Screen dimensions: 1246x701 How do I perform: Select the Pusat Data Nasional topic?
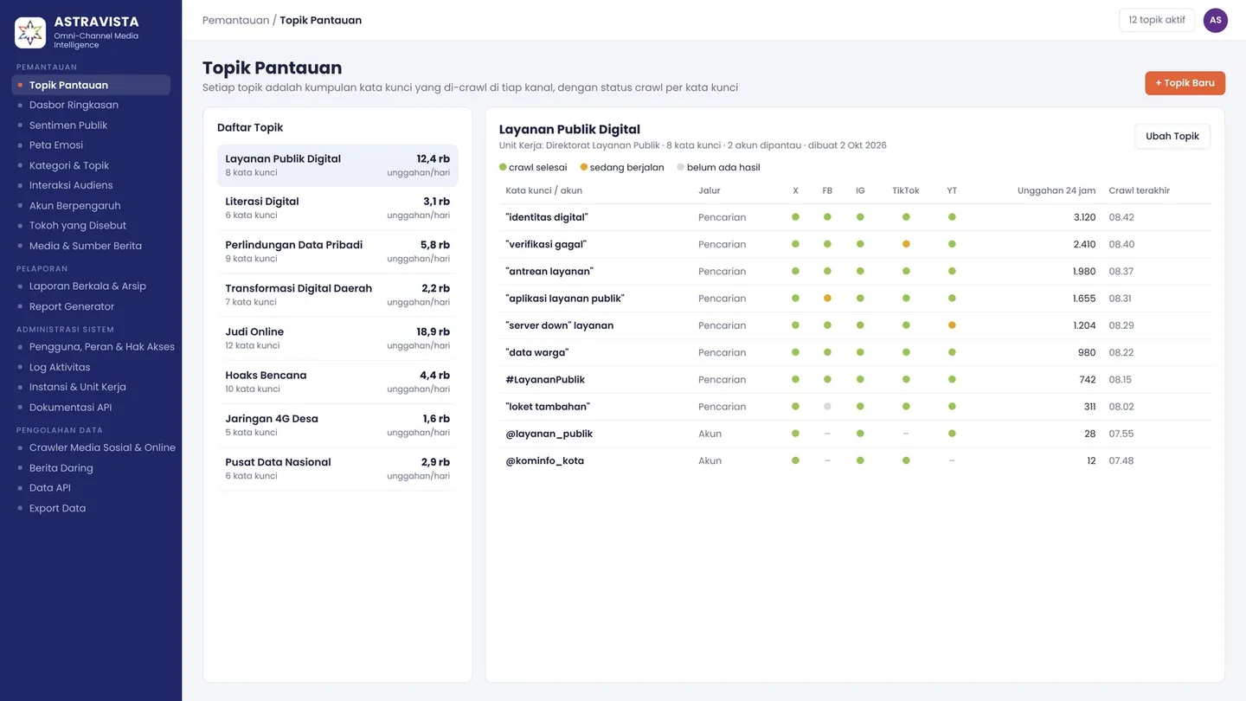pyautogui.click(x=337, y=468)
